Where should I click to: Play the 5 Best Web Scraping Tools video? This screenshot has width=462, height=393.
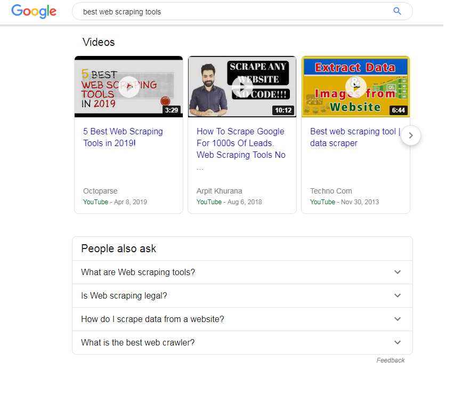point(128,87)
